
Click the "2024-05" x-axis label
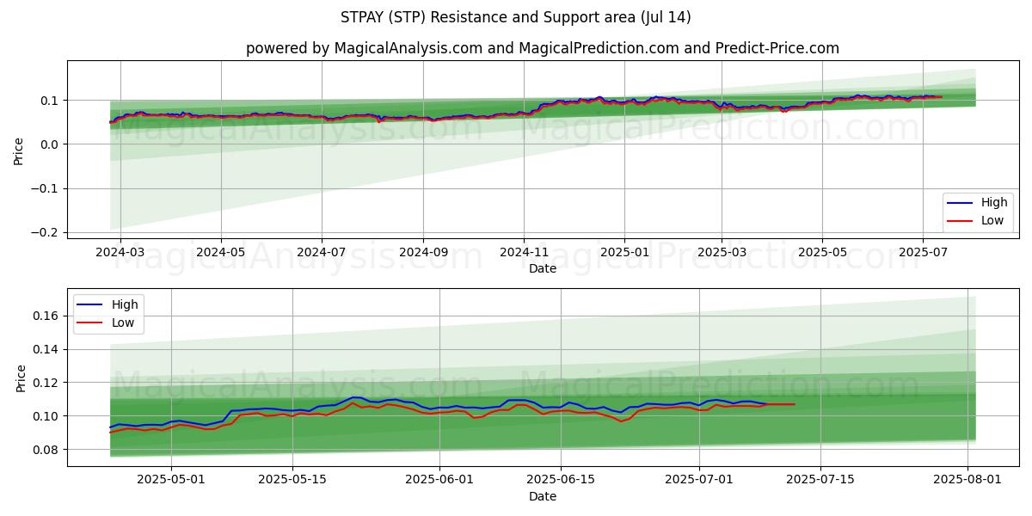(221, 254)
